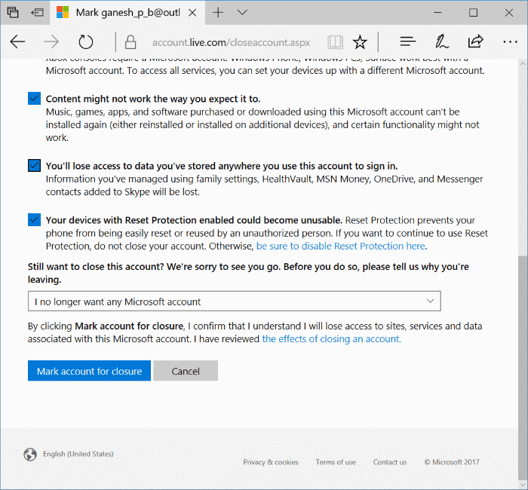The width and height of the screenshot is (528, 490).
Task: Click the scrollbar up arrow
Action: point(523,63)
